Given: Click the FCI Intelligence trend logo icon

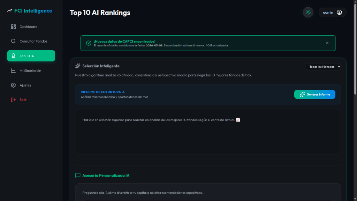Looking at the screenshot, I should (9, 11).
